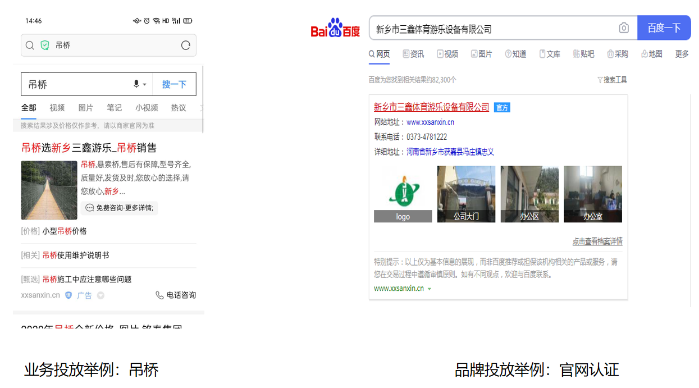The width and height of the screenshot is (699, 388).
Task: Tap the phone icon for 电话咨询
Action: click(160, 295)
